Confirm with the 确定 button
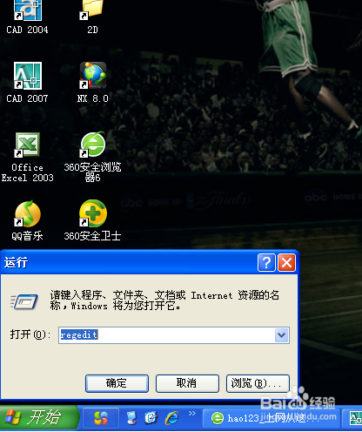 (117, 383)
